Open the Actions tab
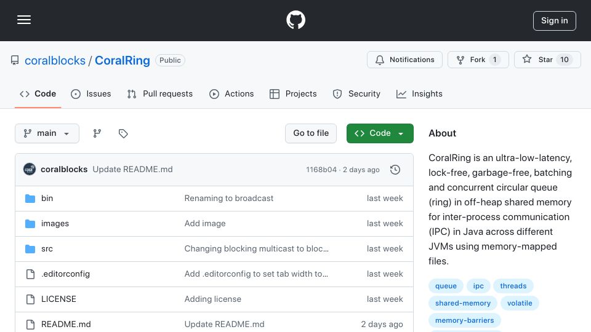 231,93
